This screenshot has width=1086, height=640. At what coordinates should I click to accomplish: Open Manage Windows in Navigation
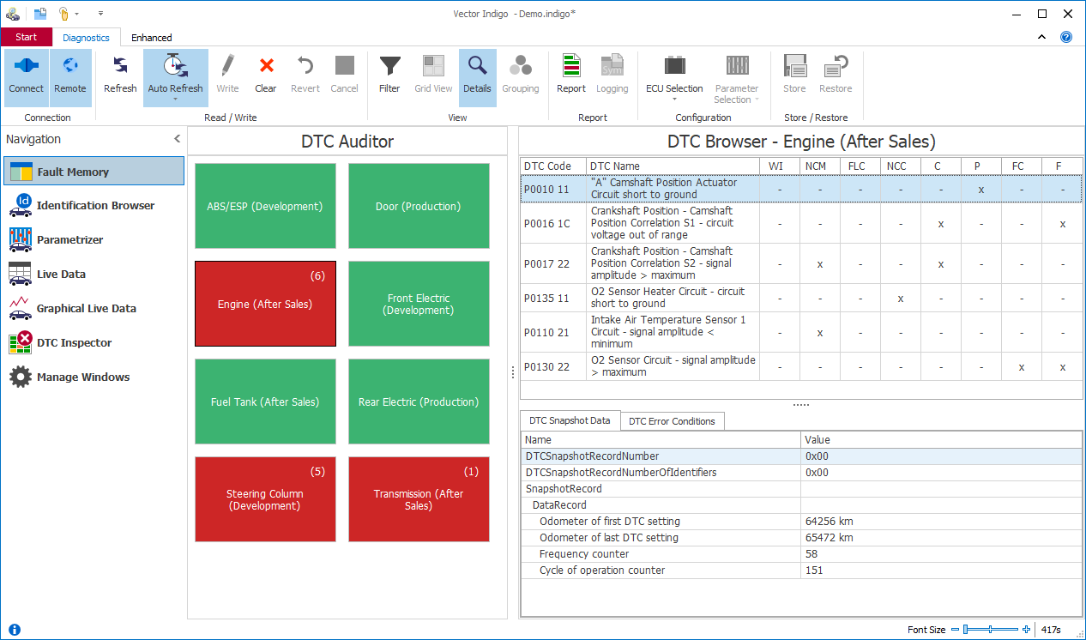(94, 377)
